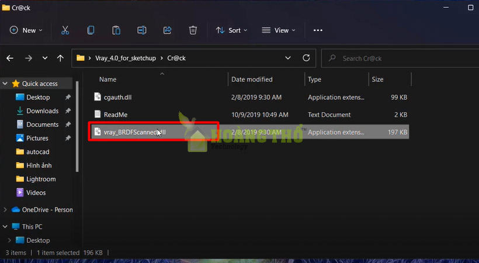
Task: Click pin icon beside Quick access Desktop
Action: point(68,97)
